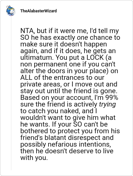Open TheAlabasterWizard's avatar image
The image size is (133, 176).
point(11,11)
